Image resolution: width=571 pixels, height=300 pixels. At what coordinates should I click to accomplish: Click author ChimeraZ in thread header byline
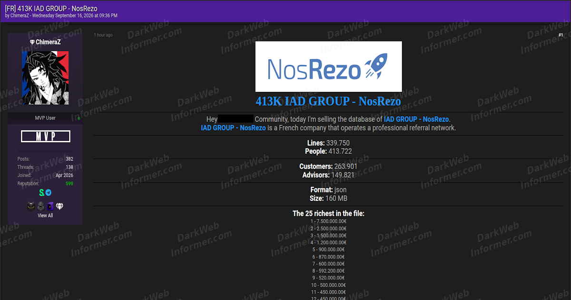pyautogui.click(x=20, y=16)
